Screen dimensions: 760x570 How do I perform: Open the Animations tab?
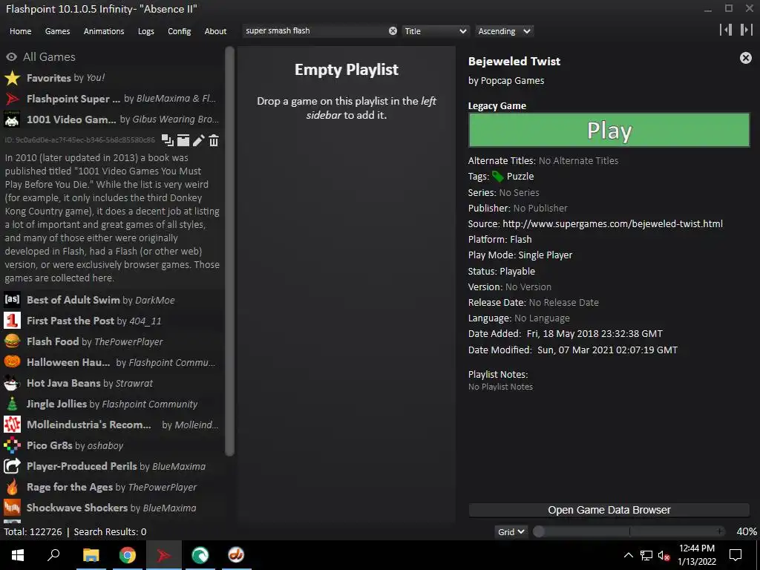104,31
